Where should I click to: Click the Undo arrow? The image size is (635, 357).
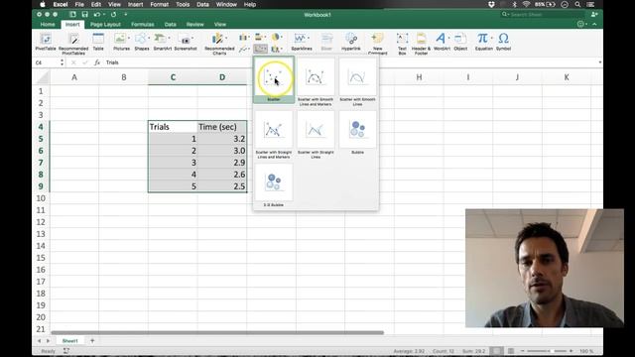(x=97, y=14)
